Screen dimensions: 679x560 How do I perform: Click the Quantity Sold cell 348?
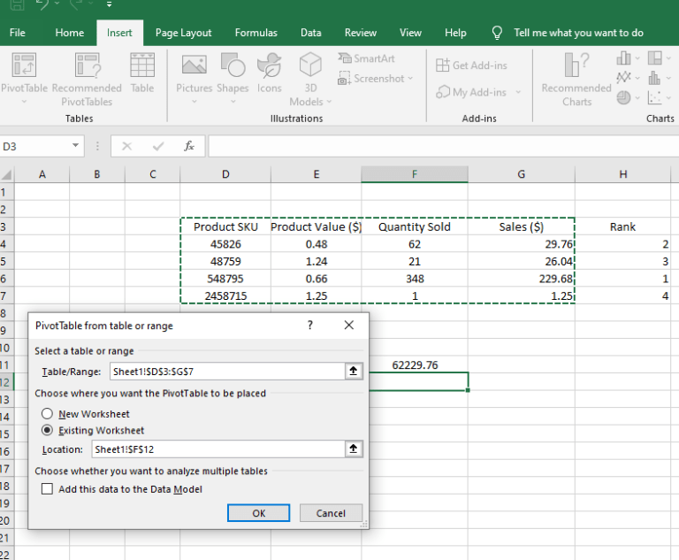click(415, 279)
